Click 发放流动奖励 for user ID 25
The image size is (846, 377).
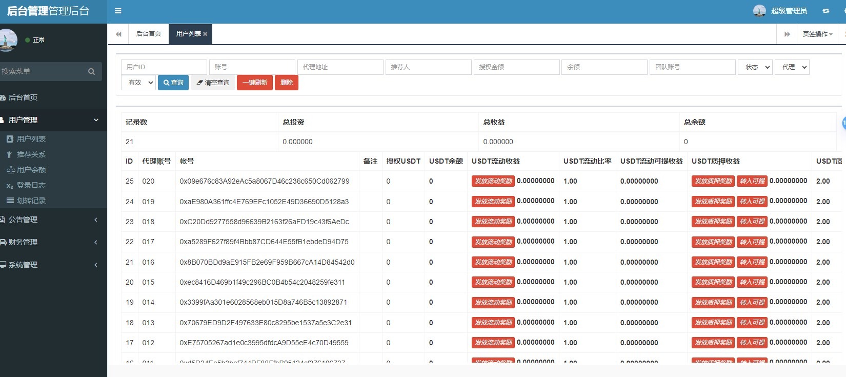click(493, 181)
